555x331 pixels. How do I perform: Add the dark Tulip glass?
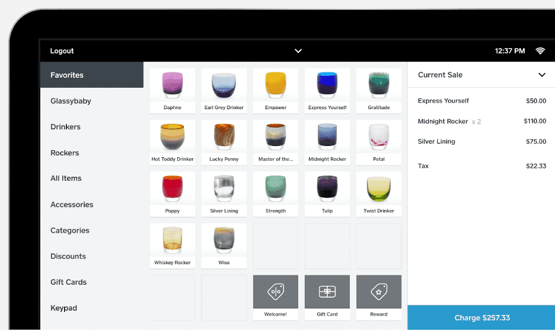pos(327,194)
